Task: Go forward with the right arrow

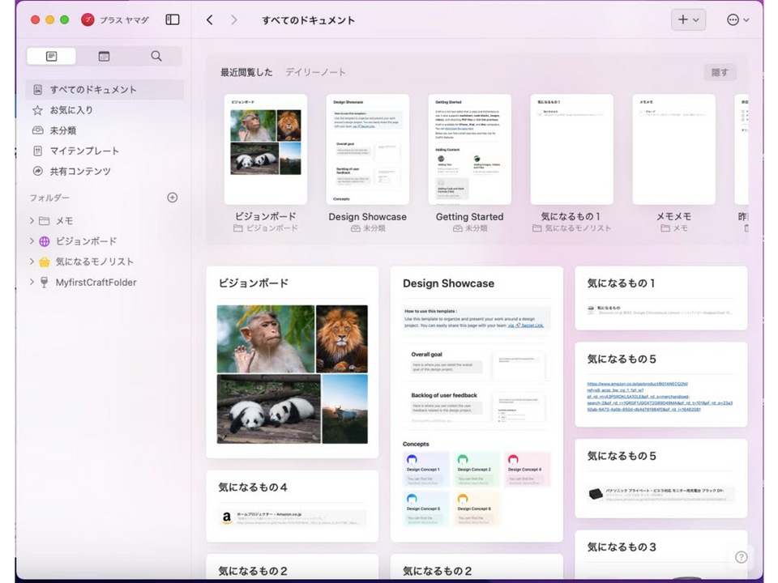Action: pos(233,19)
